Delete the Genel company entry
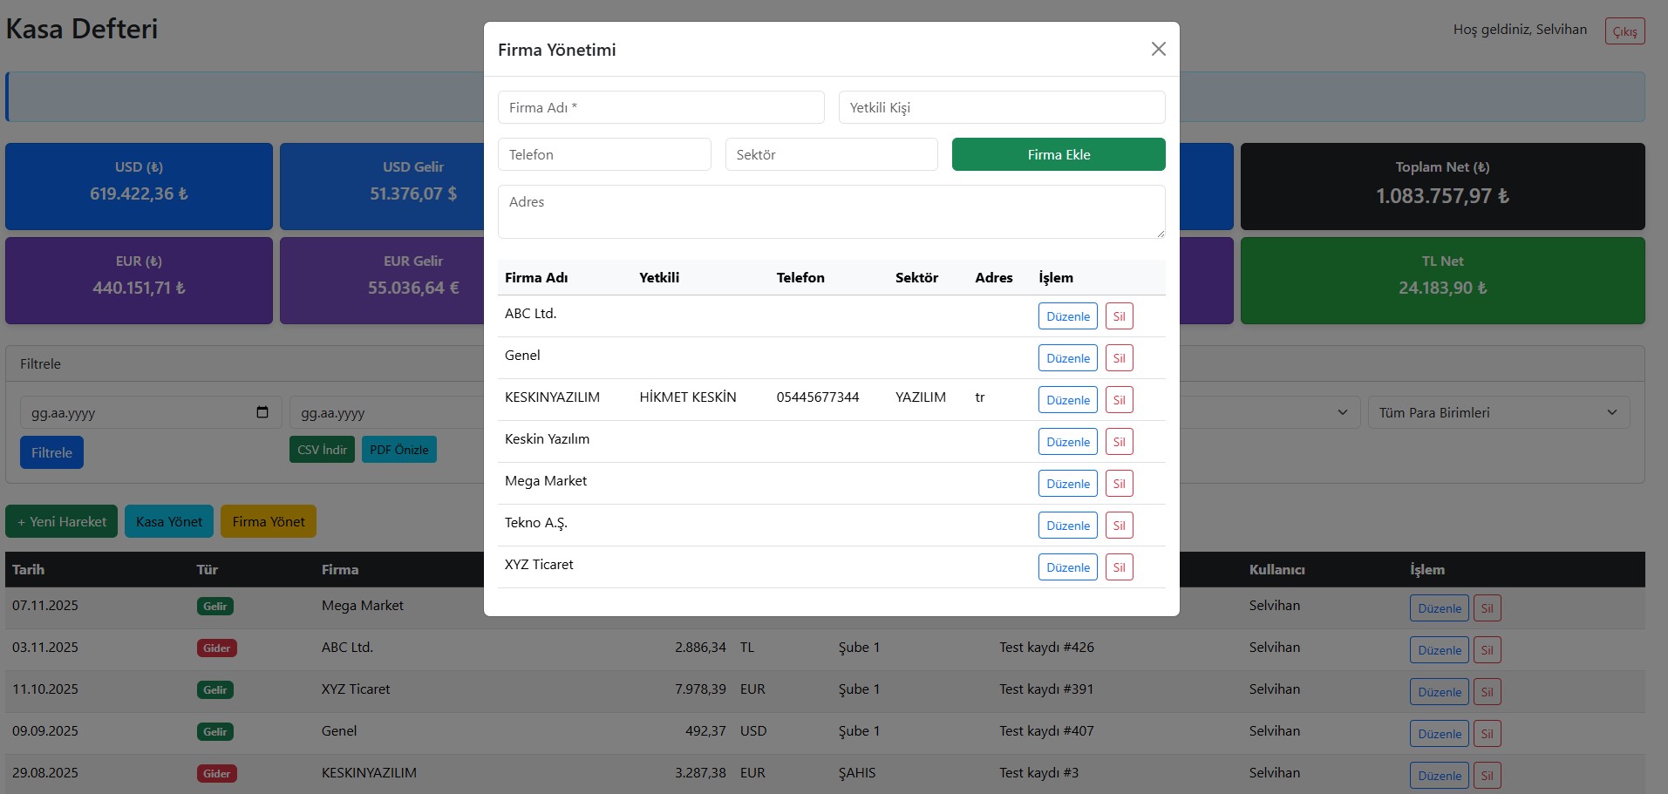The height and width of the screenshot is (794, 1668). click(1119, 358)
